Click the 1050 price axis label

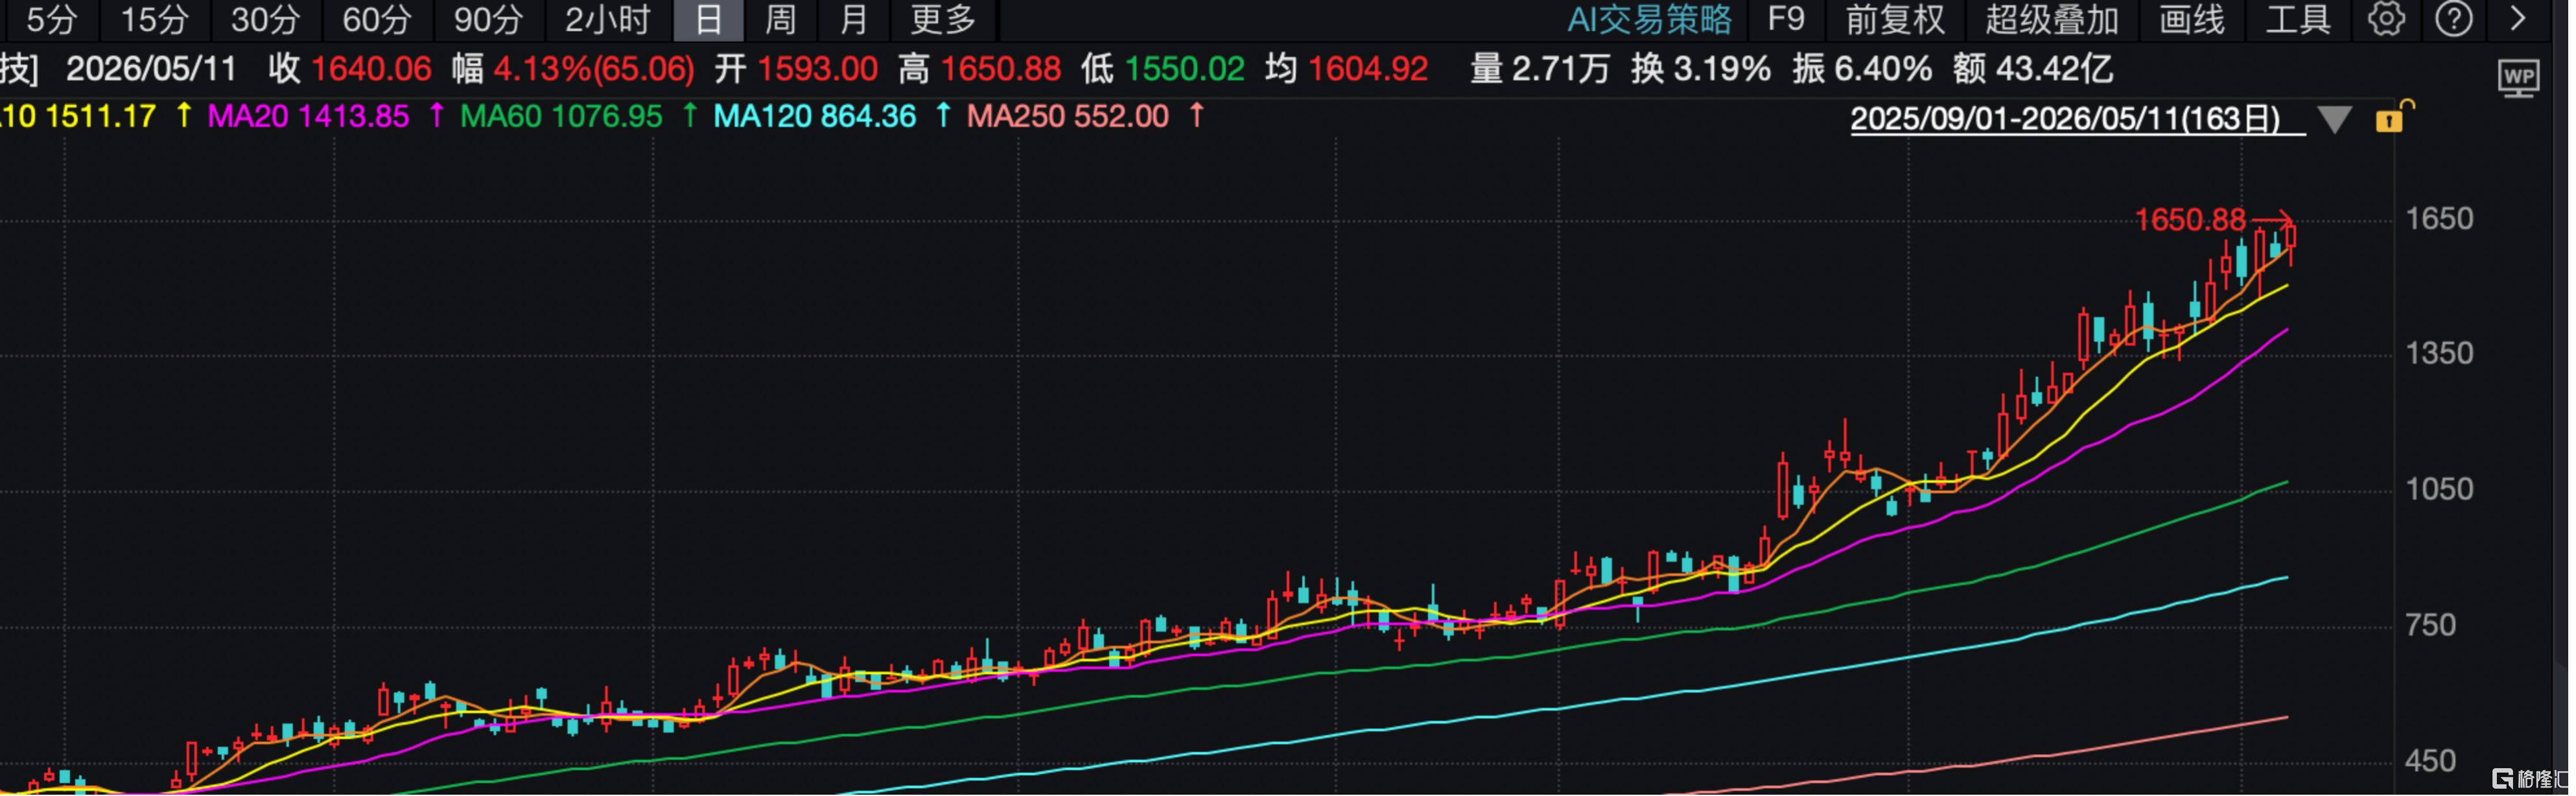(x=2439, y=490)
